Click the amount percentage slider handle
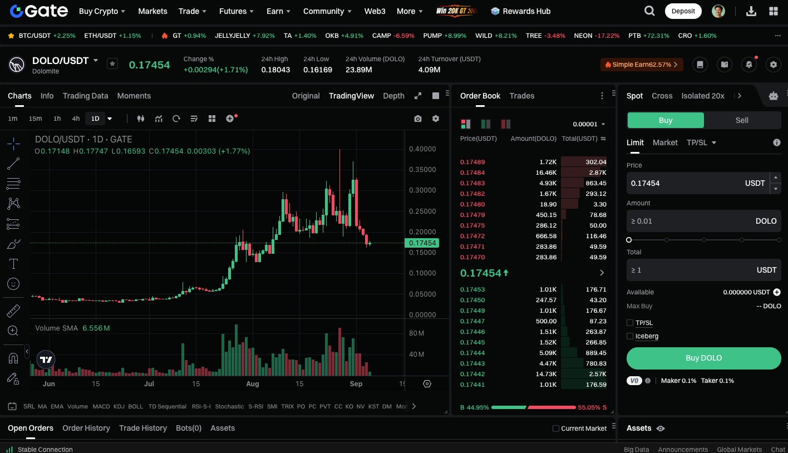 629,240
